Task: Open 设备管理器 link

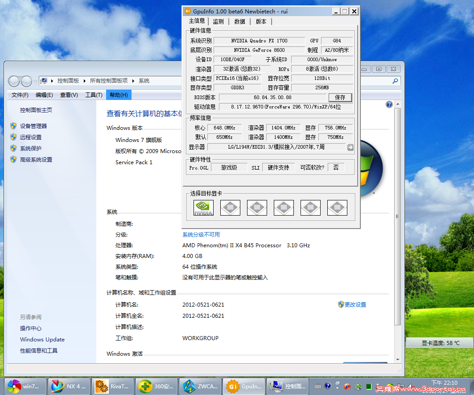Action: [x=33, y=126]
